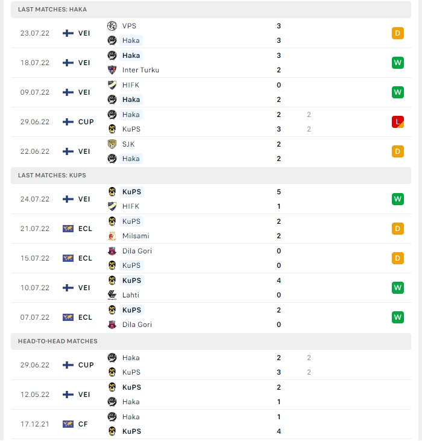
Task: Click Finland flag on the 23.07.22 match
Action: pyautogui.click(x=68, y=33)
